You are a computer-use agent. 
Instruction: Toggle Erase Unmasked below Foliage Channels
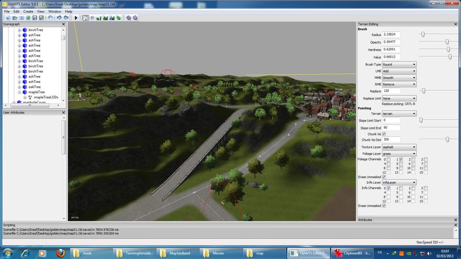pyautogui.click(x=384, y=177)
